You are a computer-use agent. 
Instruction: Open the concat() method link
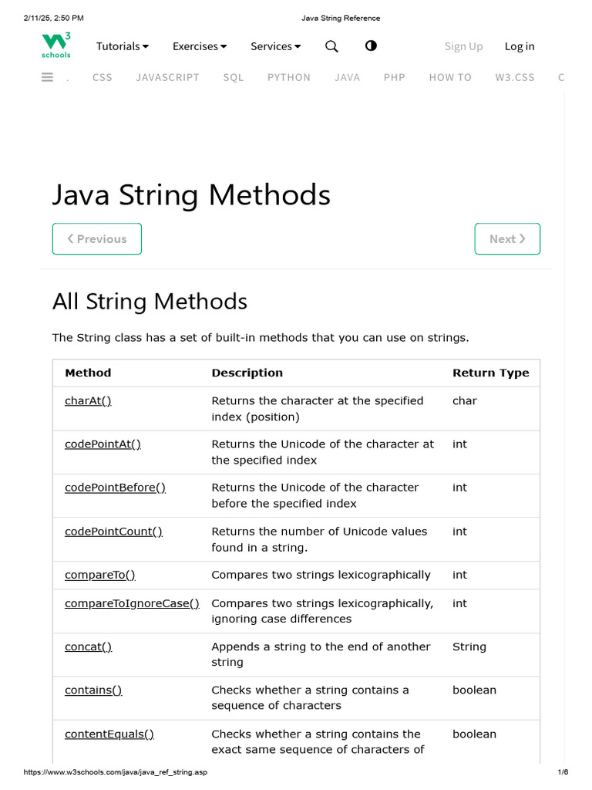(x=88, y=647)
